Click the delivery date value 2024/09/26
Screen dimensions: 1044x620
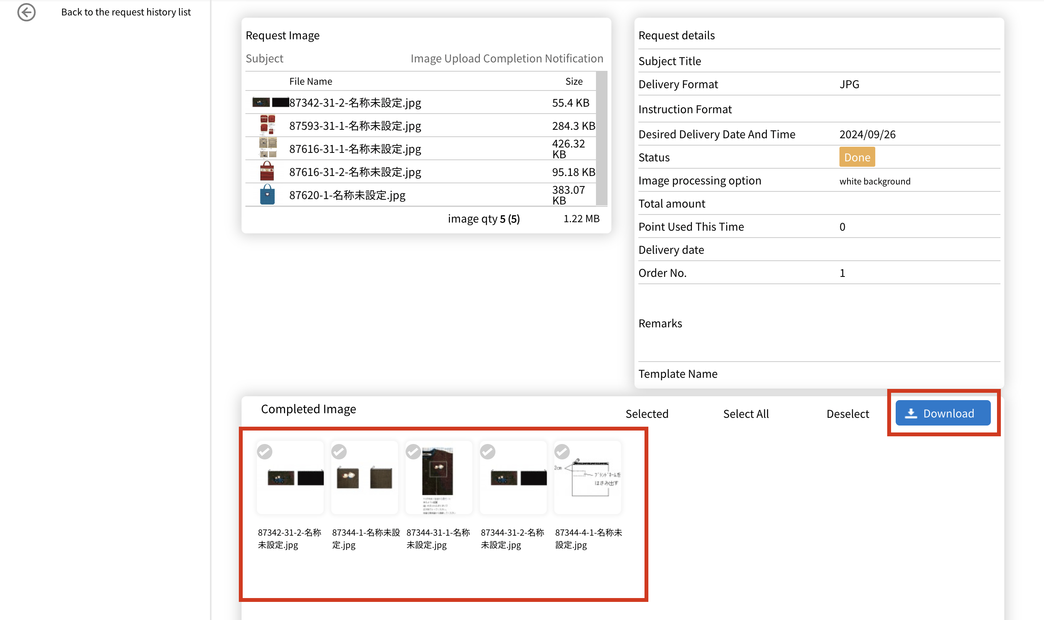pos(867,134)
